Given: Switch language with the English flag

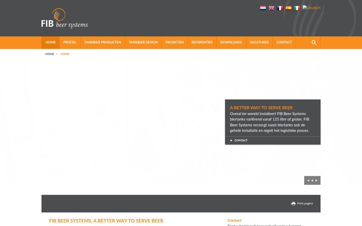Looking at the screenshot, I should point(271,8).
